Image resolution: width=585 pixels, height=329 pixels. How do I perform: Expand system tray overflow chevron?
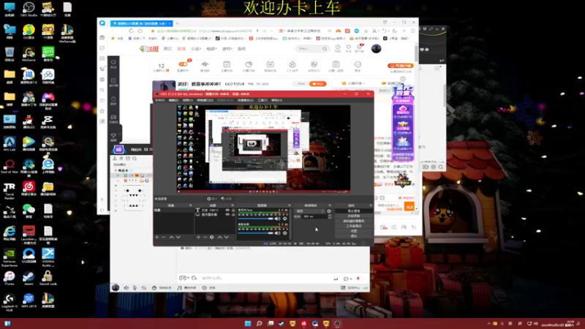[488, 323]
